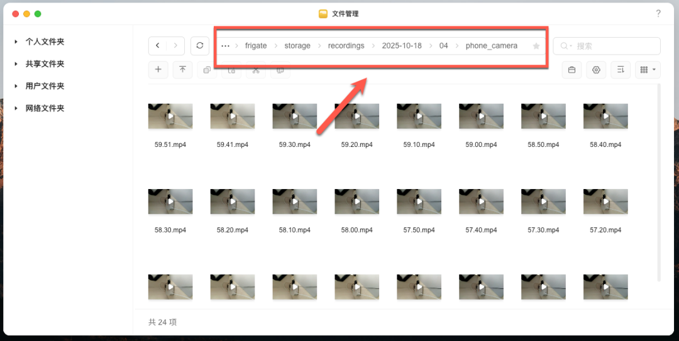Select the 57.50.mp4 video thumbnail

[x=419, y=201]
